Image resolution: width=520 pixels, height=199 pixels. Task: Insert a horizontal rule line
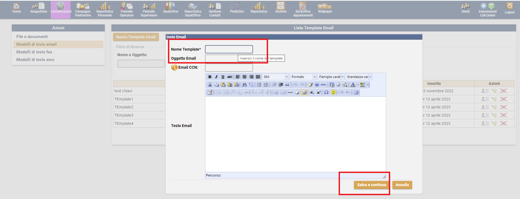290,93
